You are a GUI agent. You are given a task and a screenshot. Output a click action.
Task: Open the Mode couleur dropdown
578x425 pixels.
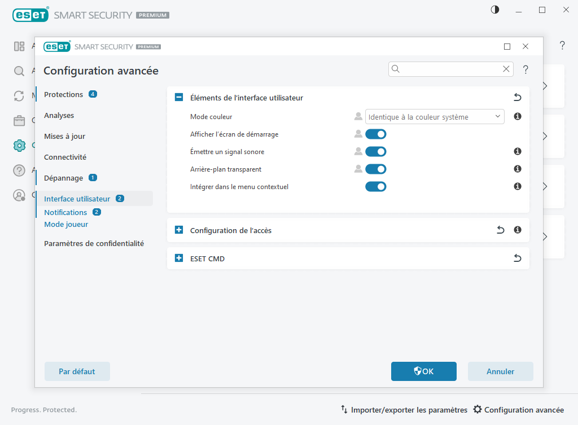435,116
